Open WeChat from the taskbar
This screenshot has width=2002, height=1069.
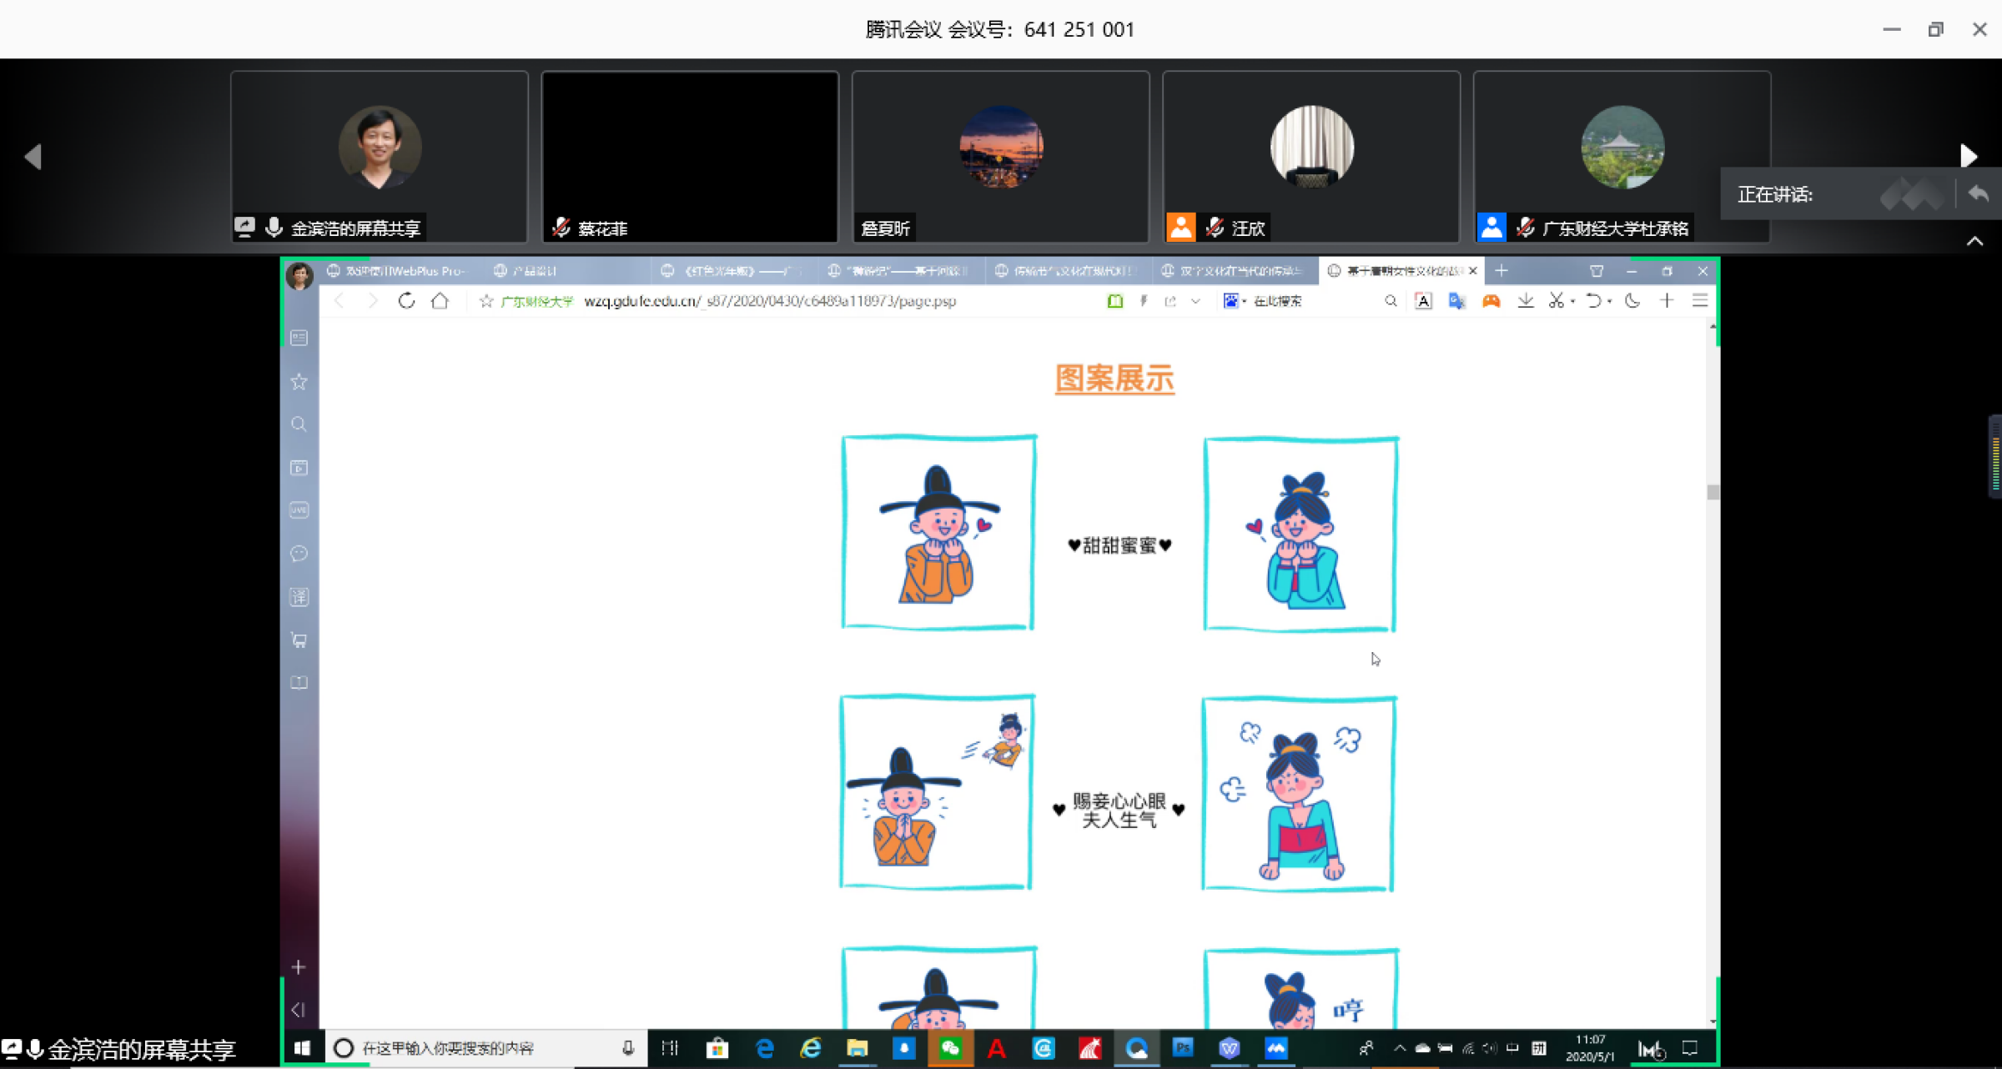[x=950, y=1048]
